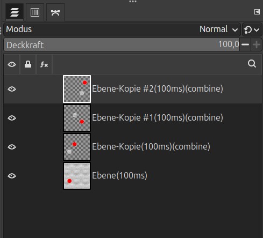
Task: Select the Ebene(100ms) layer name
Action: 119,175
